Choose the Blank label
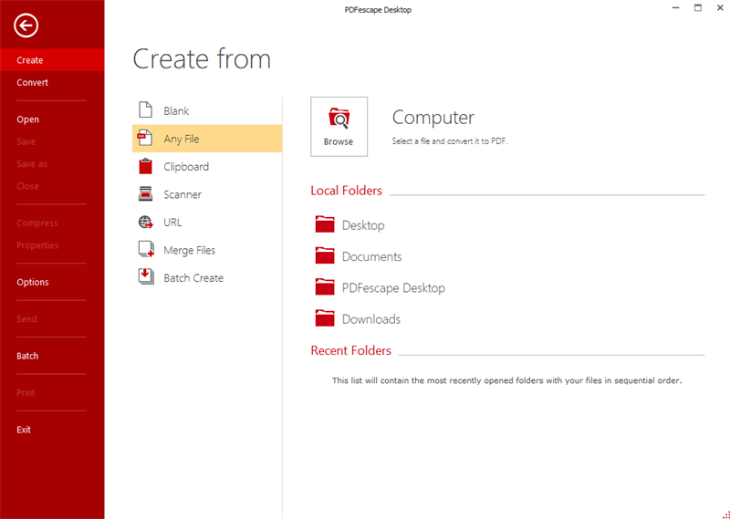The width and height of the screenshot is (730, 519). tap(176, 110)
